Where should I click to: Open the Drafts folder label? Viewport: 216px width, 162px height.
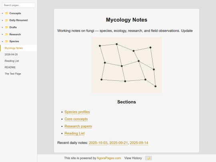pos(13,27)
